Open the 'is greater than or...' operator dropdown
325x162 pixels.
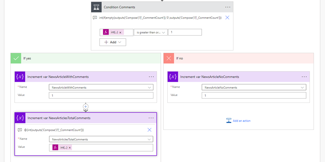point(151,33)
